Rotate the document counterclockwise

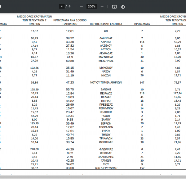coord(123,7)
